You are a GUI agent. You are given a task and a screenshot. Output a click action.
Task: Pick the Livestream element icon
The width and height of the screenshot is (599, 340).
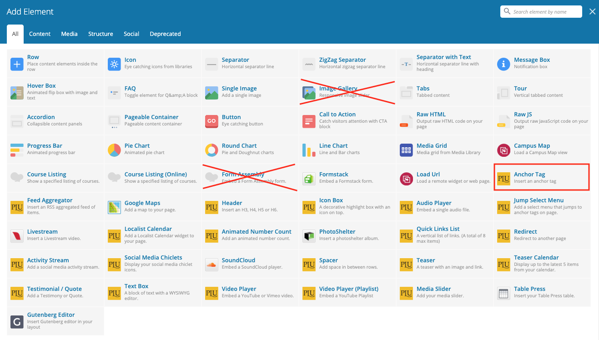click(17, 236)
